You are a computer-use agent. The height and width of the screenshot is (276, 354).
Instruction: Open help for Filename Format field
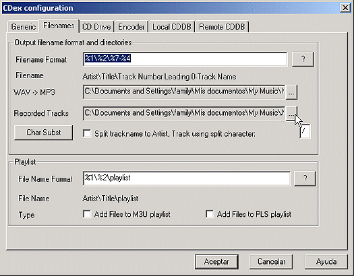tap(303, 59)
